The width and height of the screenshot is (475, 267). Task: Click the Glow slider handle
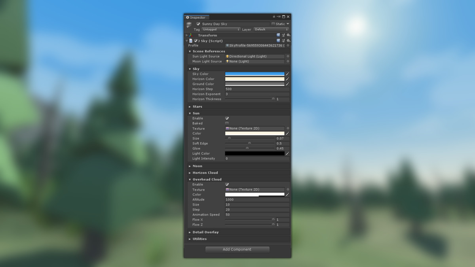click(247, 148)
